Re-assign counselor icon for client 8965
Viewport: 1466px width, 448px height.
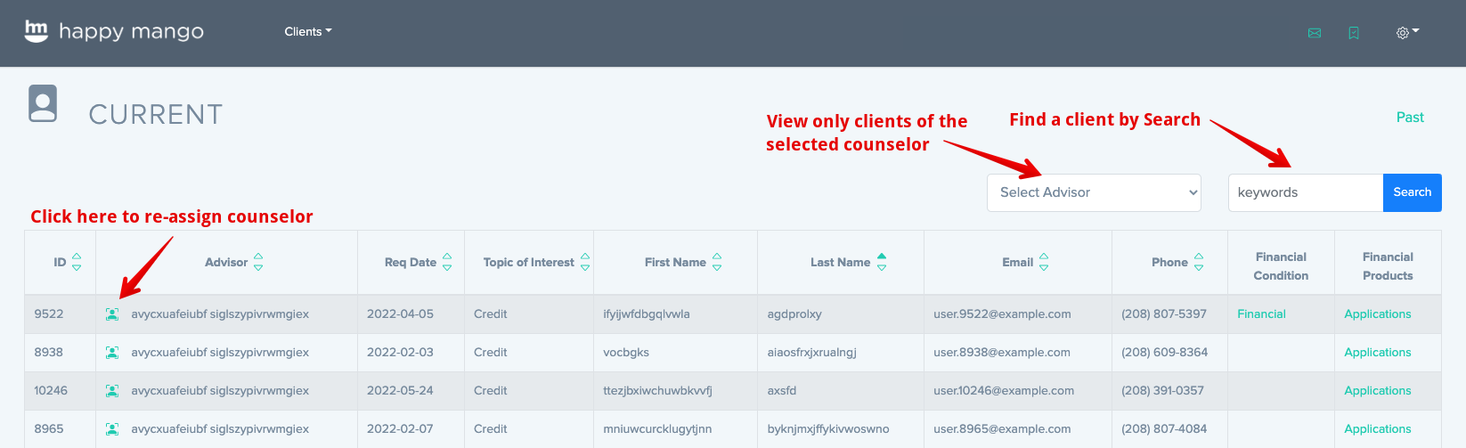click(112, 429)
